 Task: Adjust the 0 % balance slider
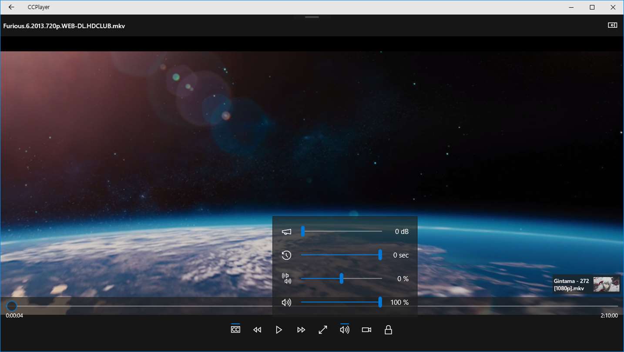point(342,279)
